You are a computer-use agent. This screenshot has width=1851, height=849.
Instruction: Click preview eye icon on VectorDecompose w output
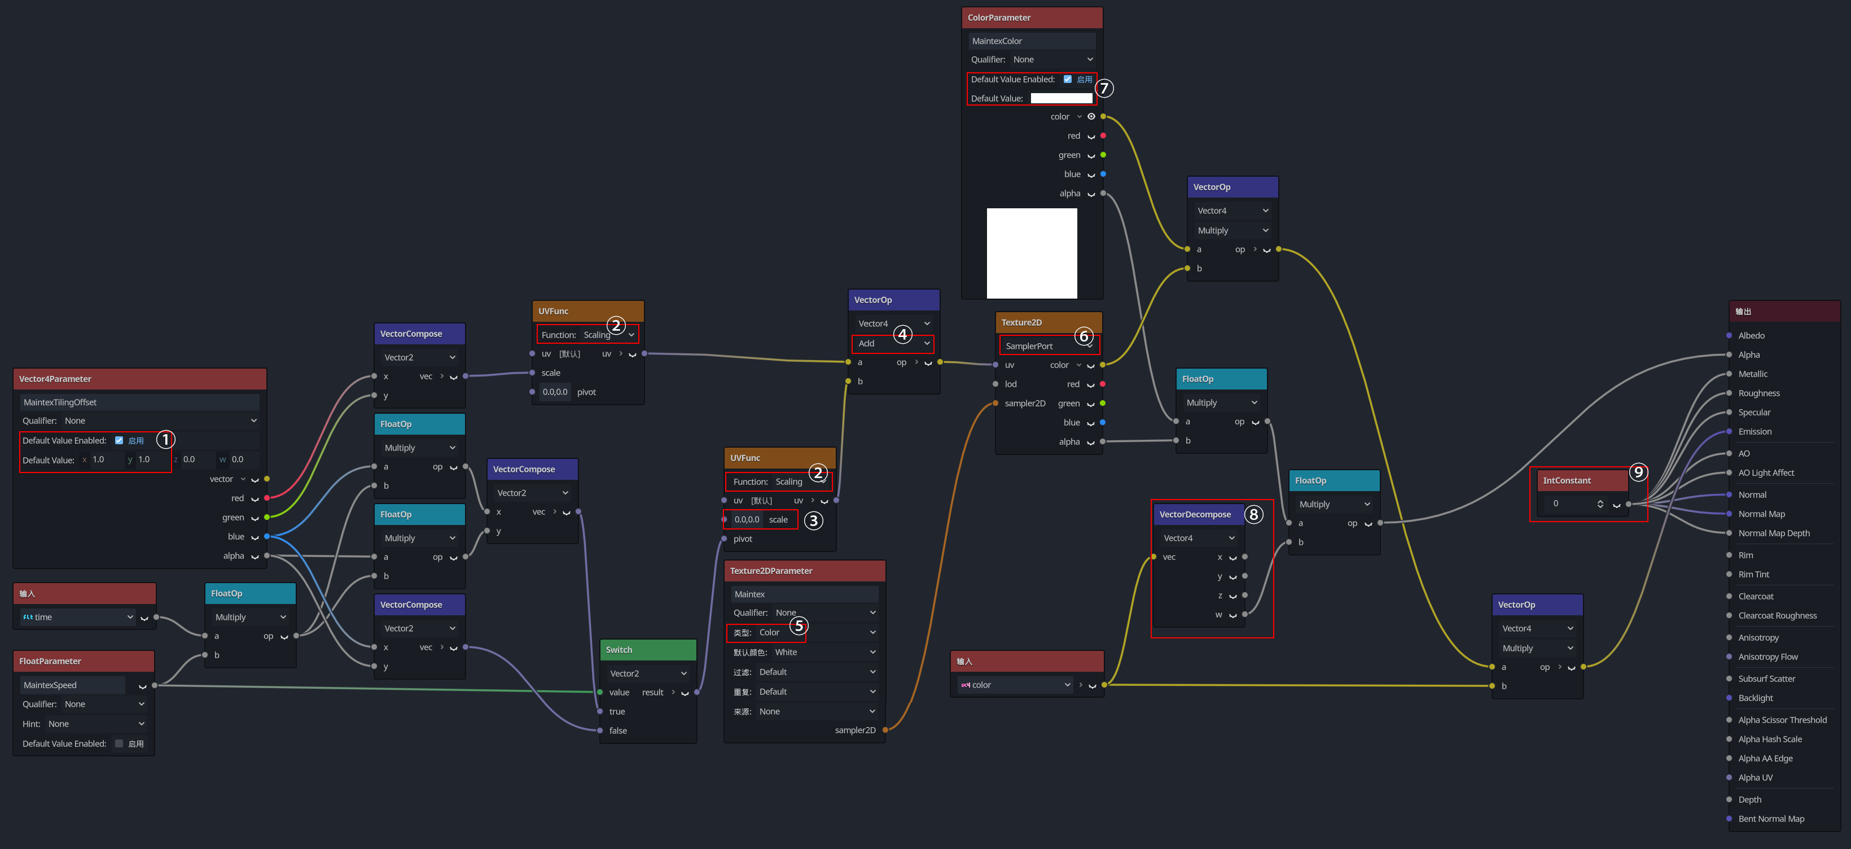1232,615
